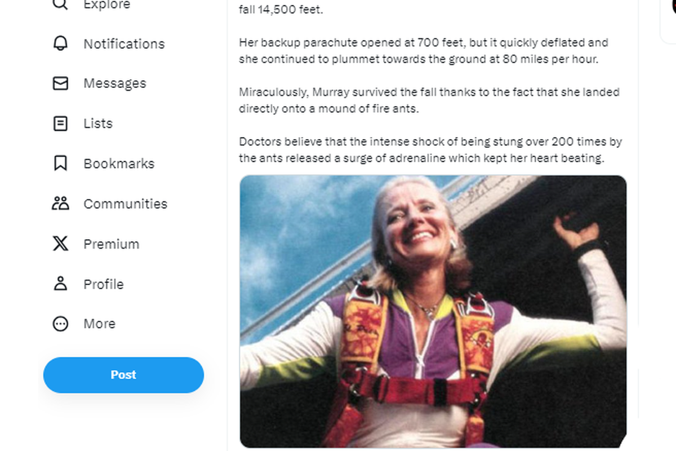Open Communities using the people icon
The image size is (676, 451).
pos(61,204)
